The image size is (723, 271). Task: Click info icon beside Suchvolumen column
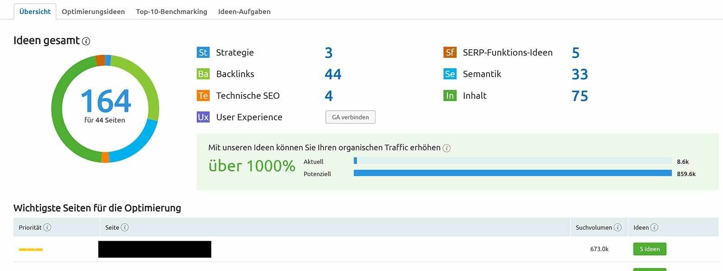click(618, 228)
